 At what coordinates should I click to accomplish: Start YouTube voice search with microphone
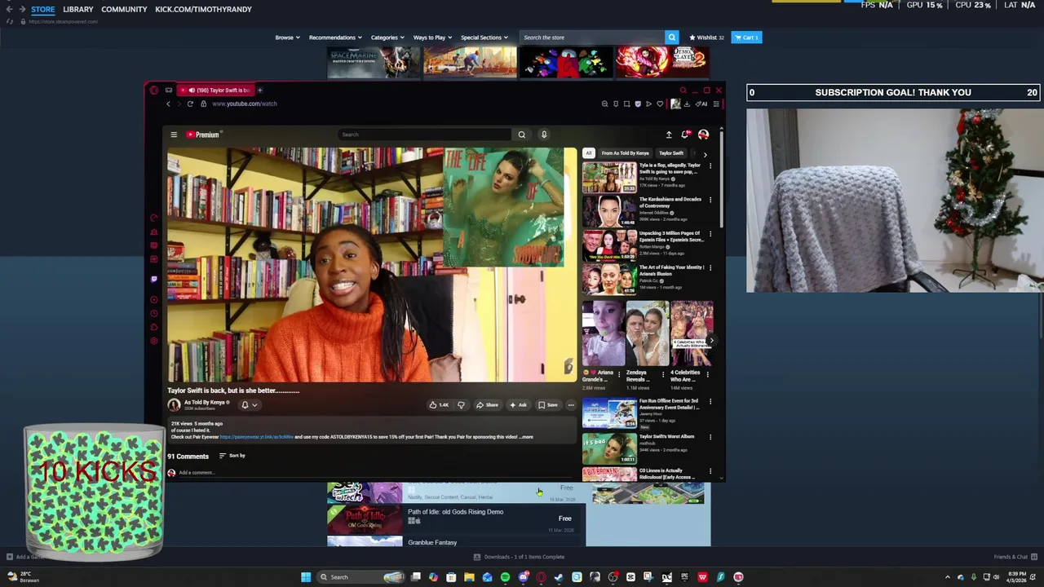(x=544, y=135)
